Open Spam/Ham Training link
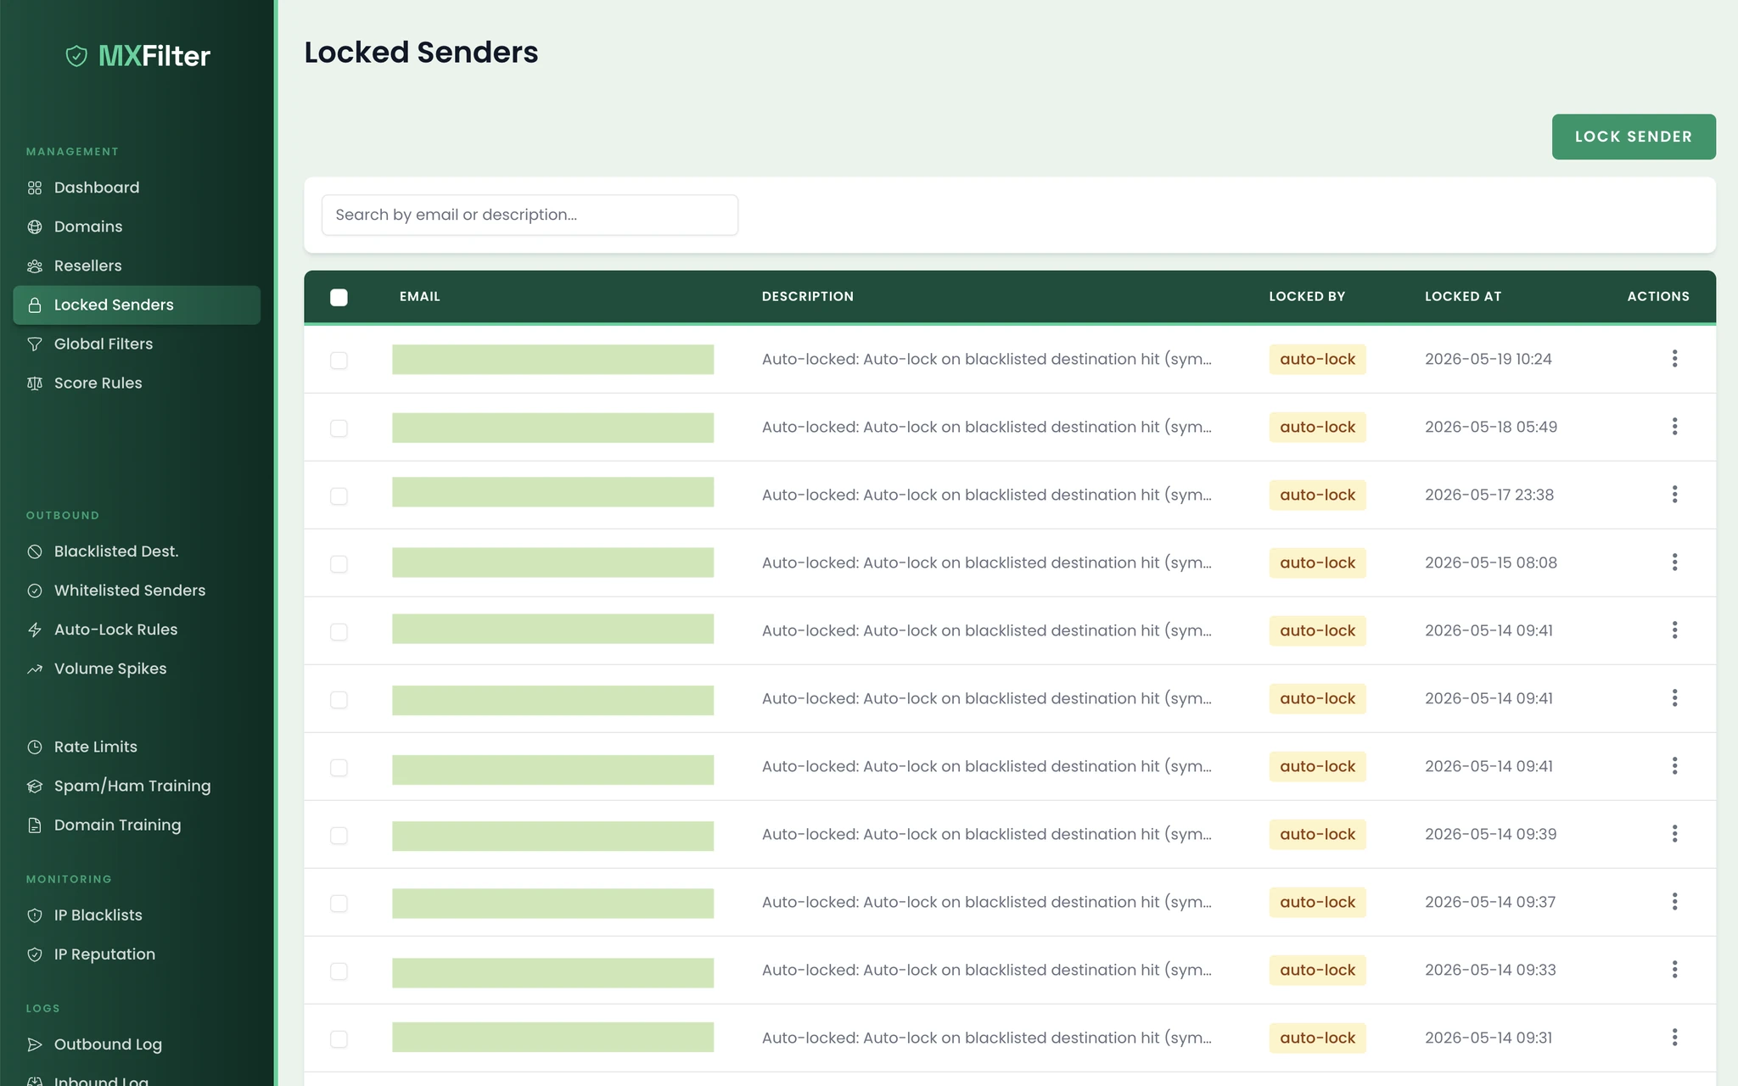The width and height of the screenshot is (1738, 1086). (x=137, y=786)
